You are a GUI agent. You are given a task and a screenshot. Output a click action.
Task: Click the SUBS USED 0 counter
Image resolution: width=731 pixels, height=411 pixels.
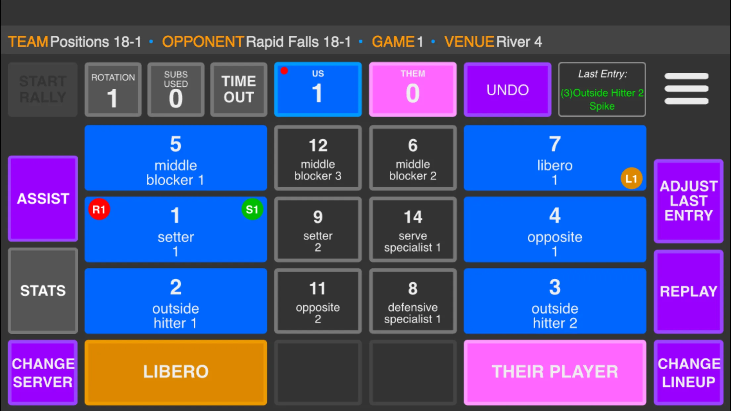click(x=176, y=89)
